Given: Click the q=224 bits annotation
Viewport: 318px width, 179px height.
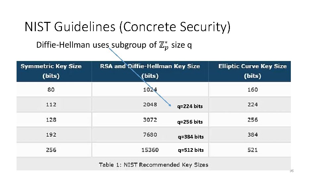Looking at the screenshot, I should pyautogui.click(x=190, y=106).
